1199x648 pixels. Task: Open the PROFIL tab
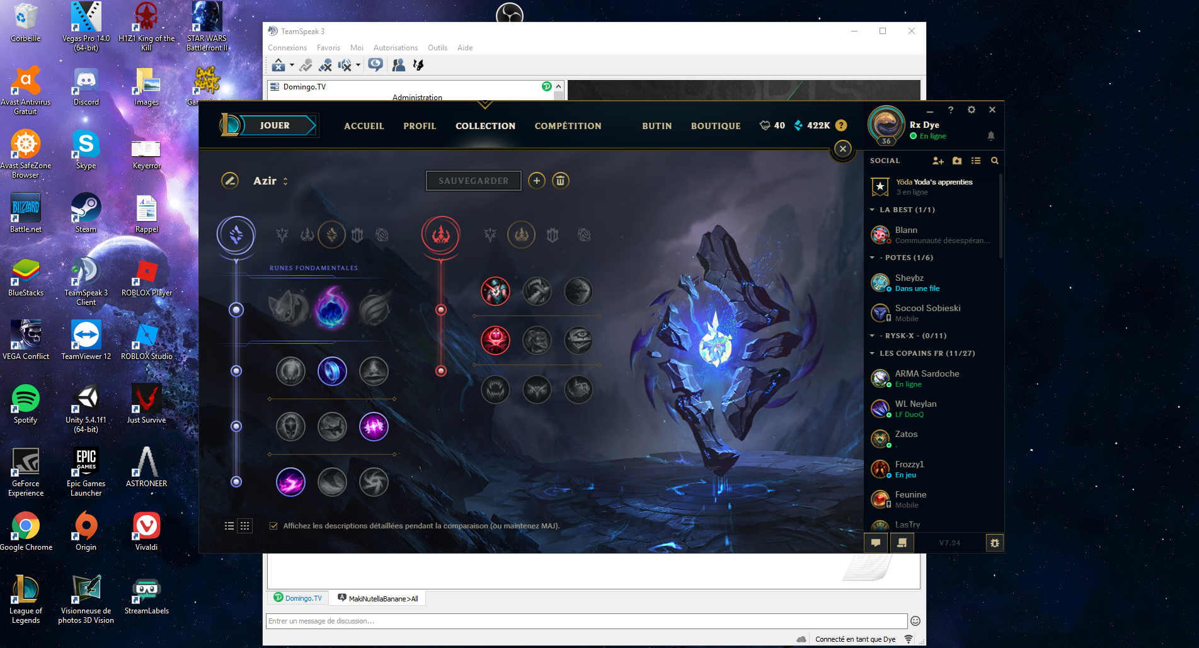(420, 126)
